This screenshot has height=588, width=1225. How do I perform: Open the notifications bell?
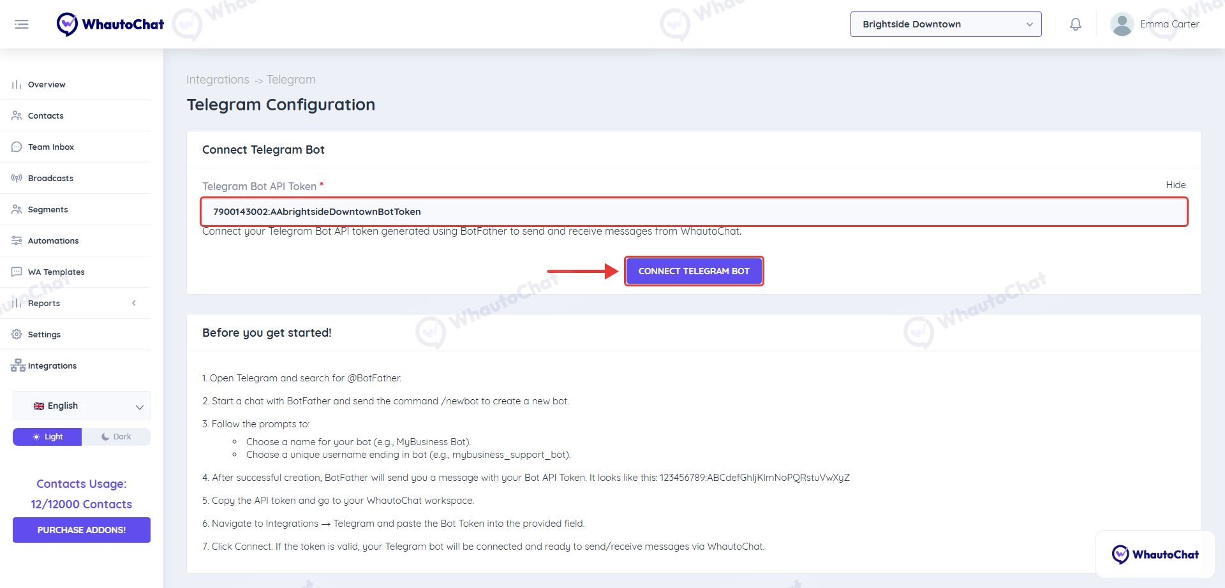(1076, 24)
